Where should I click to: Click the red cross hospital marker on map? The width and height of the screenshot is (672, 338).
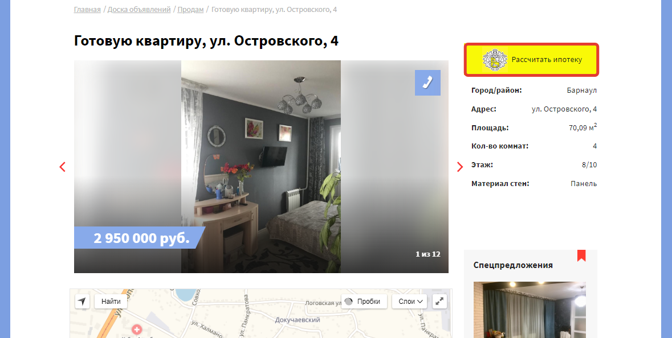(137, 329)
